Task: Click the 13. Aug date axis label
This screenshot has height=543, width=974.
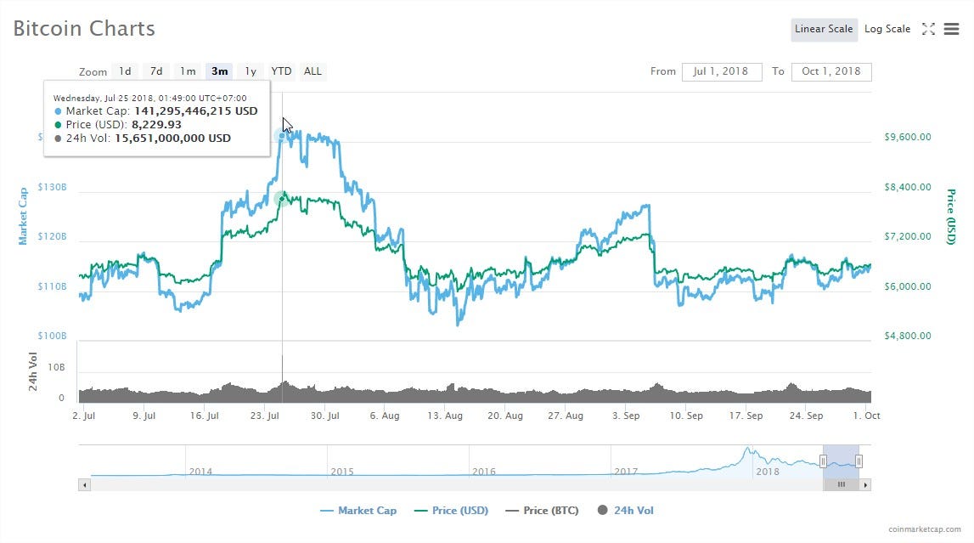Action: 445,416
